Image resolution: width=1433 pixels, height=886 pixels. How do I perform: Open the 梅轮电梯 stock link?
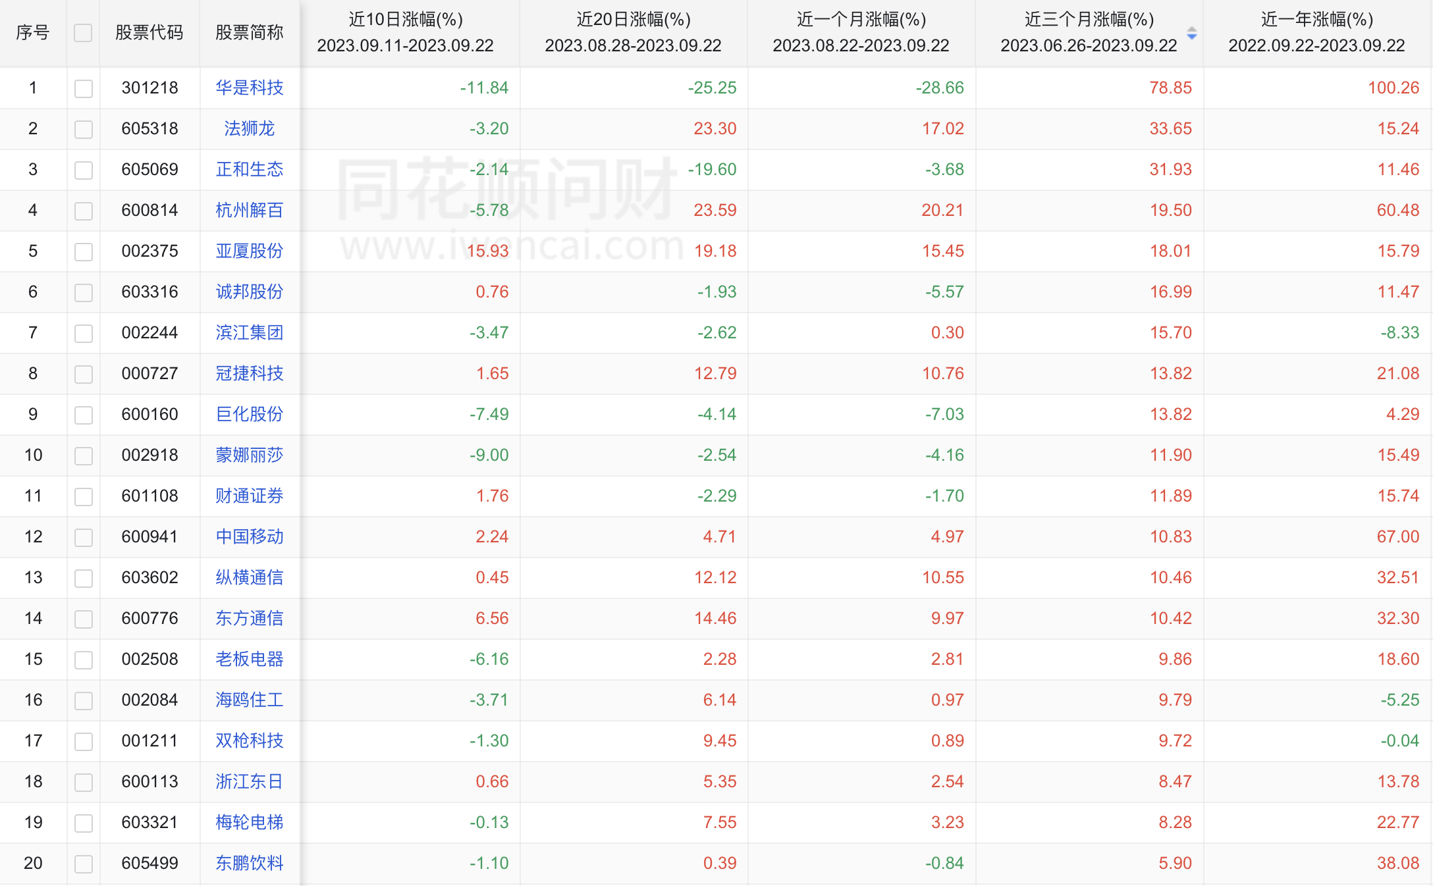click(250, 822)
